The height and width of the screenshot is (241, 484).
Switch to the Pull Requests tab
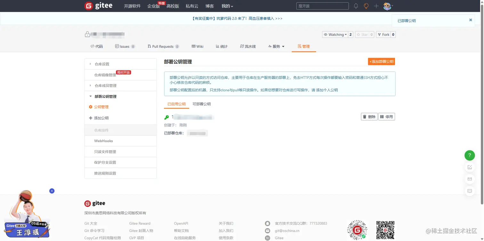tap(163, 46)
